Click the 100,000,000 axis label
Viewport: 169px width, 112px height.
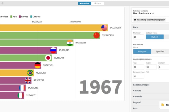pyautogui.click(x=75, y=22)
